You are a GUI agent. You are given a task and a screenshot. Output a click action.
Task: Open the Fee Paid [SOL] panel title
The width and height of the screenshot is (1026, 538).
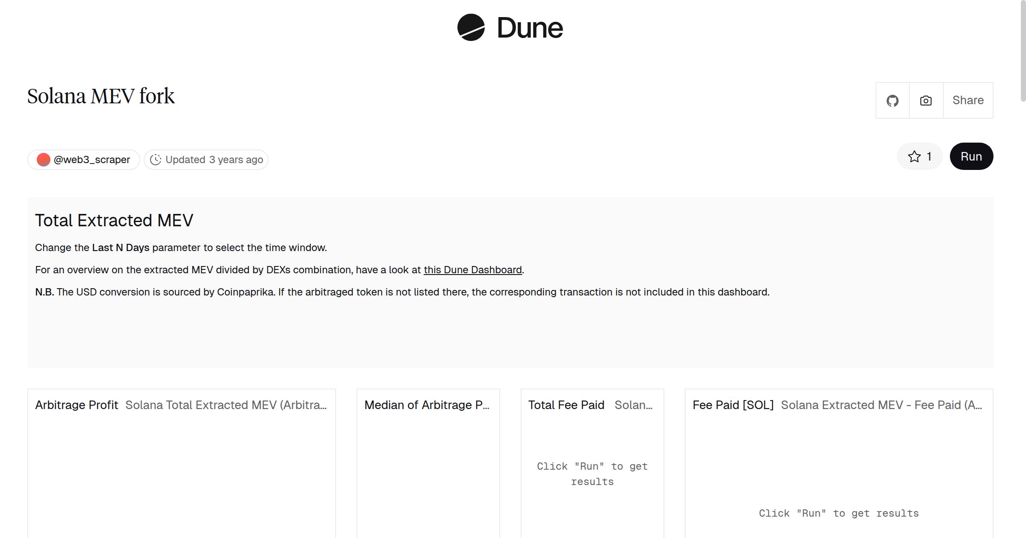click(x=733, y=405)
